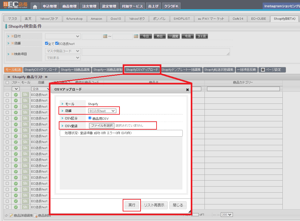The height and width of the screenshot is (221, 300).
Task: Click 3ヶ月 date shortcut button
Action: point(202,36)
